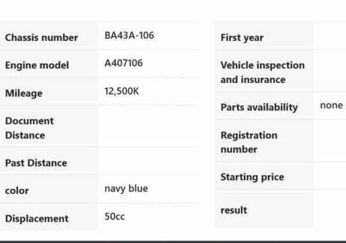This screenshot has width=346, height=243.
Task: Select the navy blue color value
Action: point(126,188)
